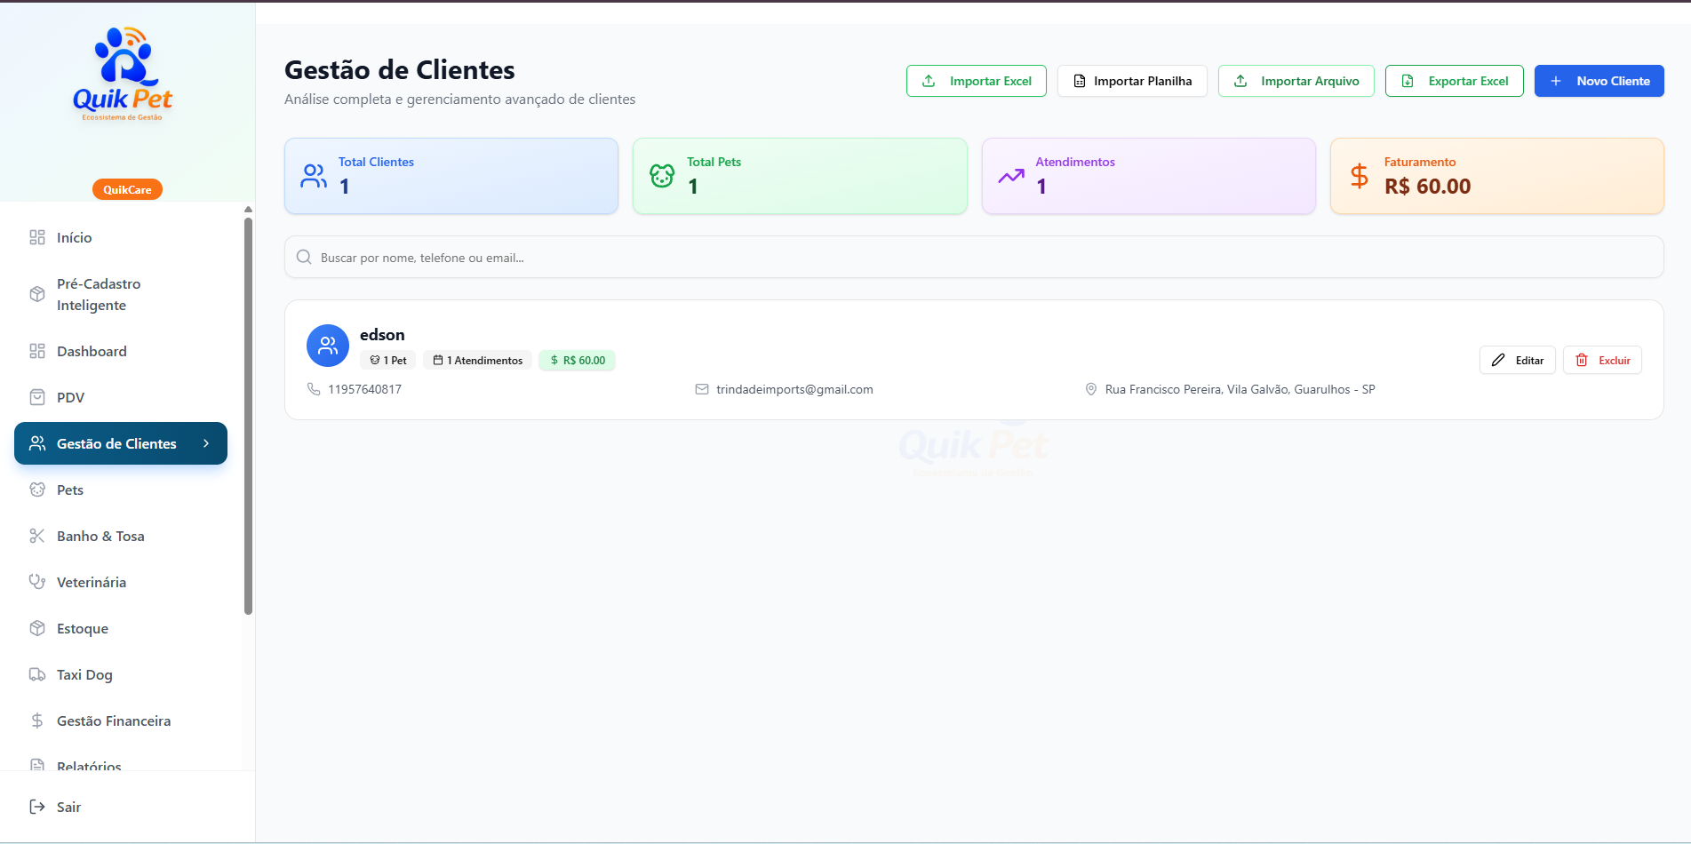Click the Total Clientes users icon
Screen dimensions: 1691x844
click(314, 176)
